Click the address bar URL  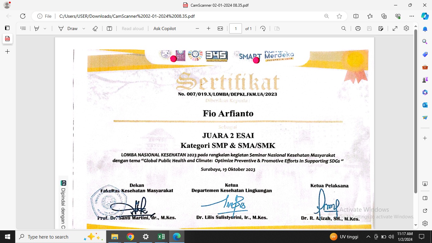point(127,16)
